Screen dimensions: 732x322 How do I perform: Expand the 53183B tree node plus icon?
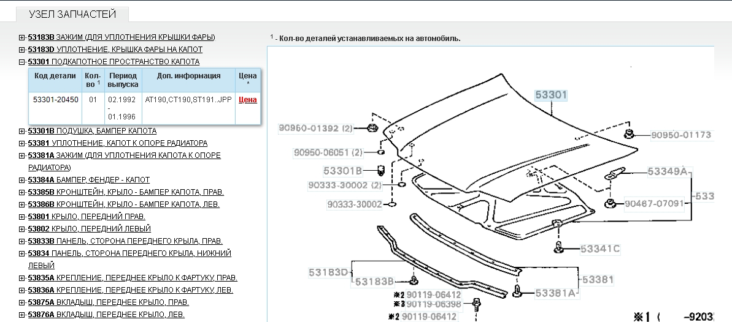[22, 37]
